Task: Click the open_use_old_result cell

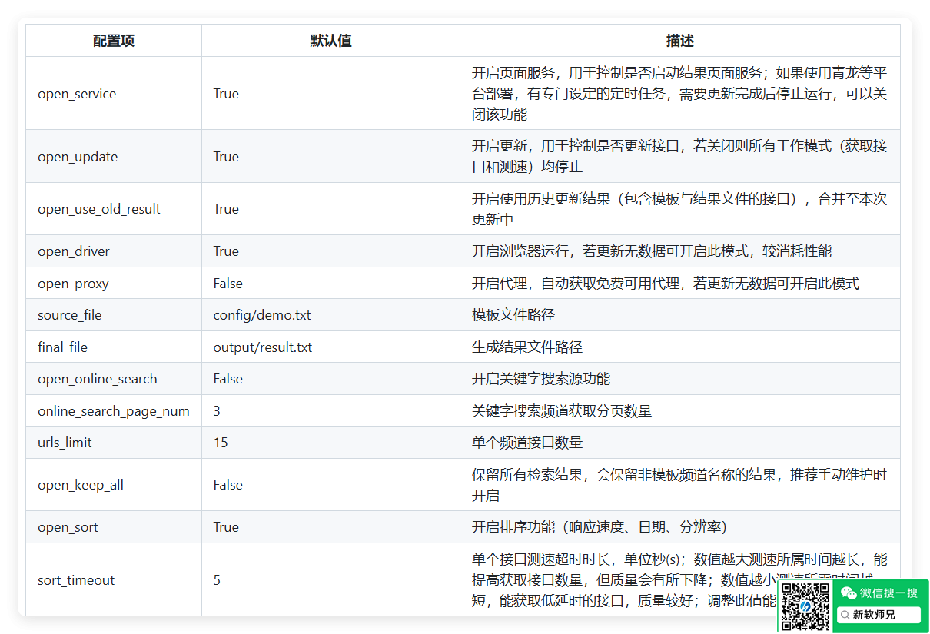Action: pyautogui.click(x=99, y=209)
